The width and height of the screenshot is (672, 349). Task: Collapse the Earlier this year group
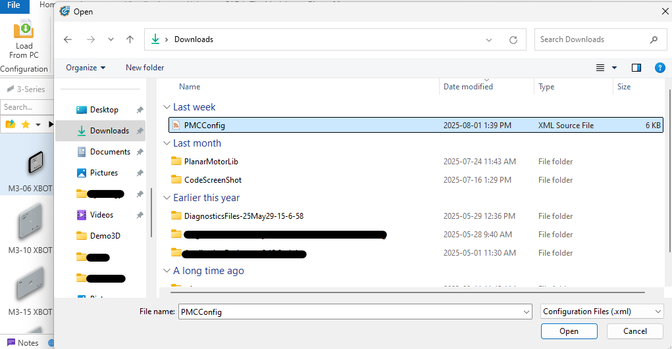point(166,198)
